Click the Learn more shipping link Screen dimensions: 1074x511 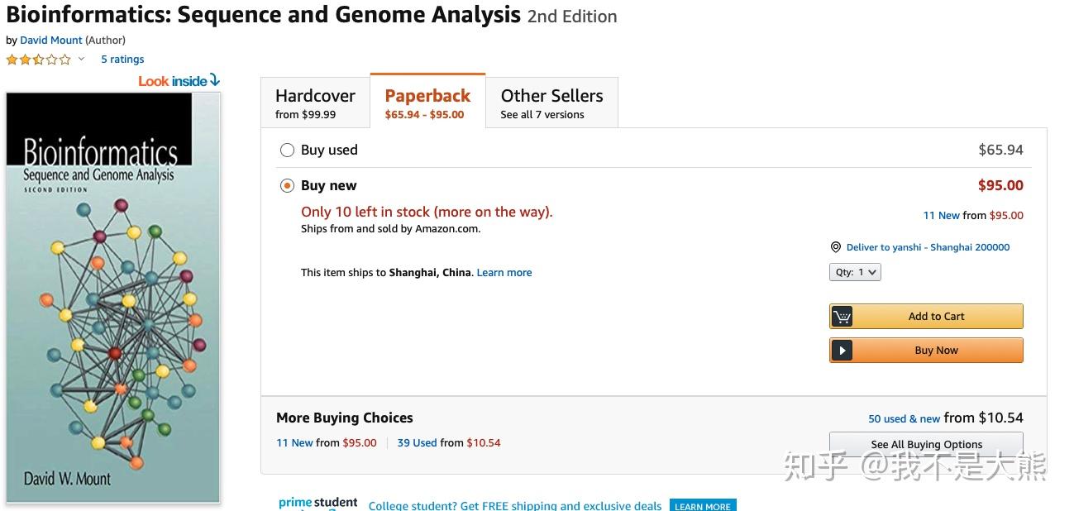click(x=504, y=273)
